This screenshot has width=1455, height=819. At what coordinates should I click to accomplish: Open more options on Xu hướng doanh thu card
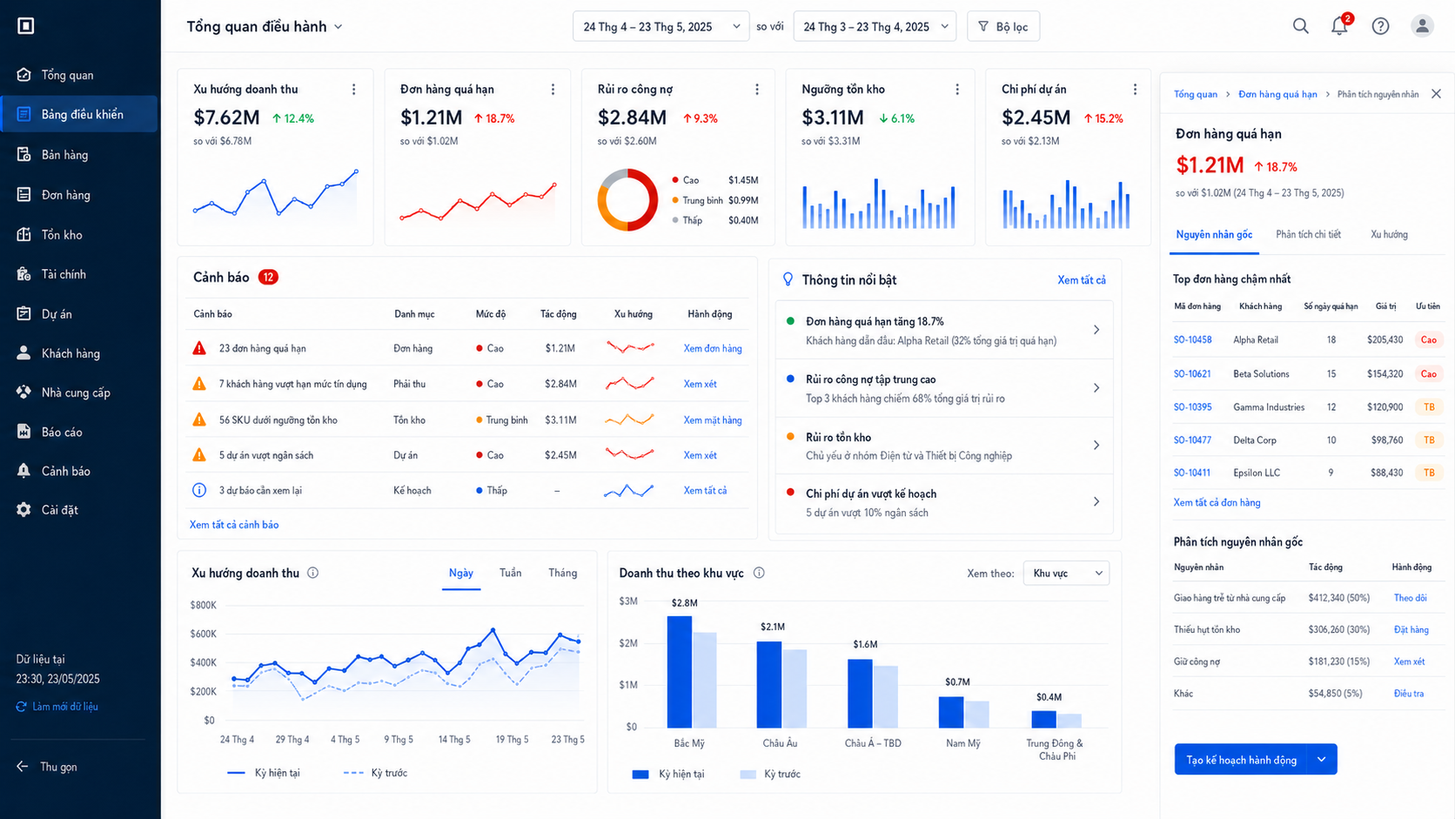[353, 90]
